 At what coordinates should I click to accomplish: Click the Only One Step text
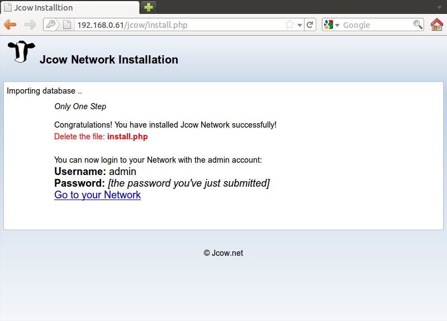point(80,106)
